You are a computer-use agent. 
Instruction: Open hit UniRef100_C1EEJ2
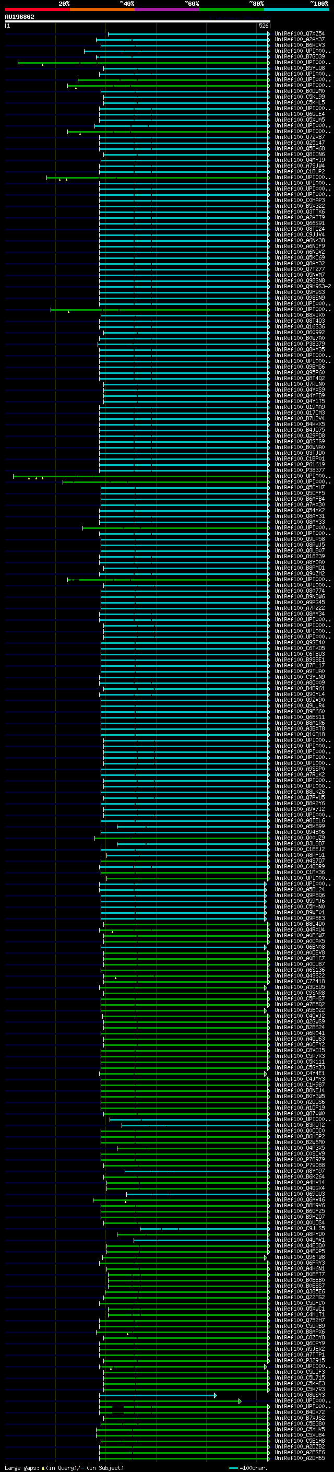[x=299, y=849]
